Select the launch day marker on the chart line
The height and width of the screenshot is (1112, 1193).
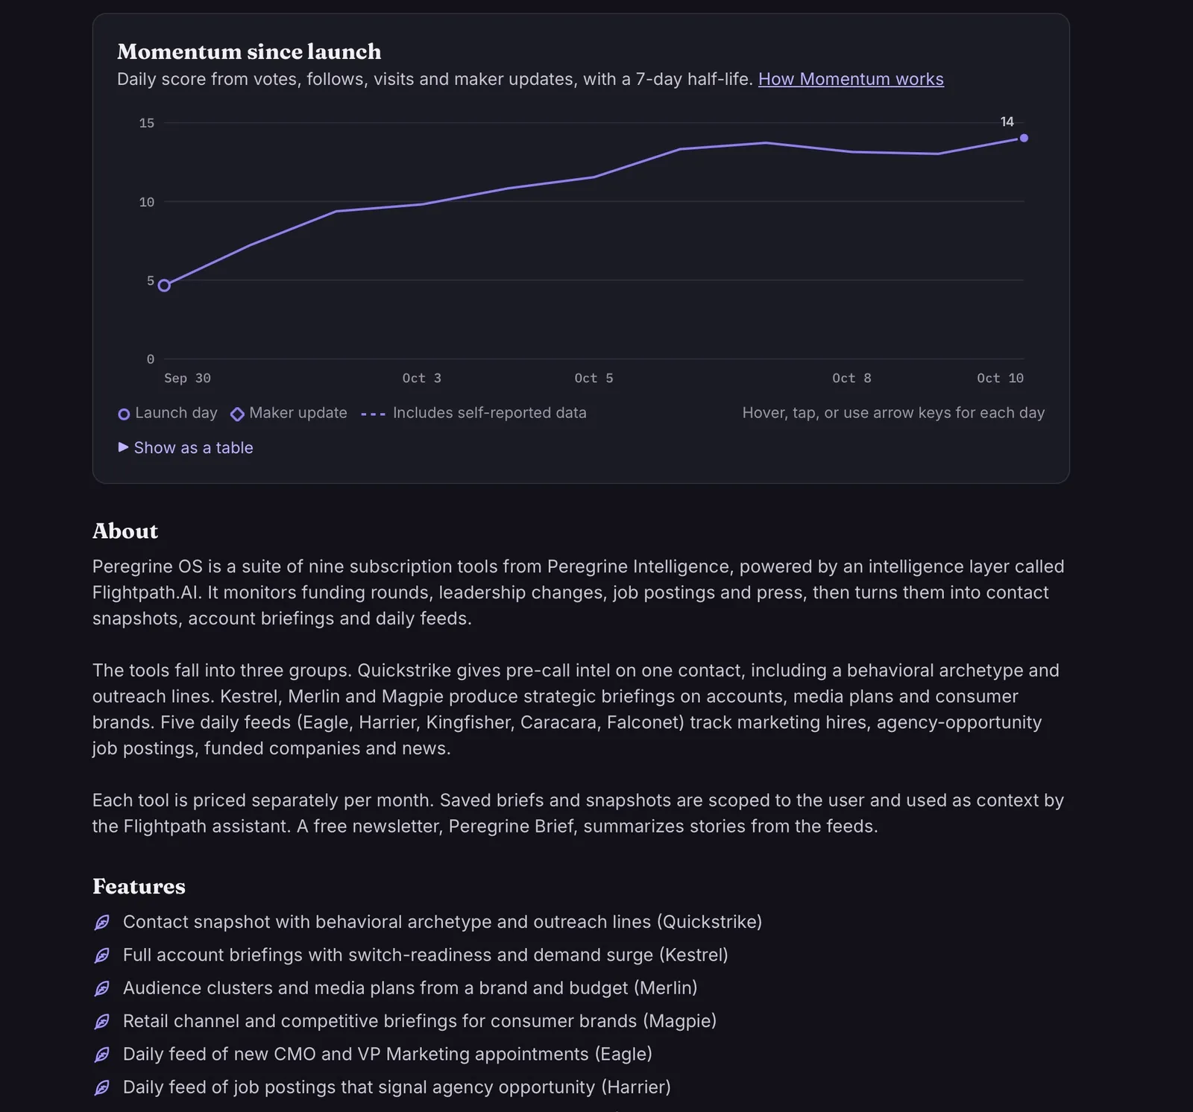pos(165,285)
